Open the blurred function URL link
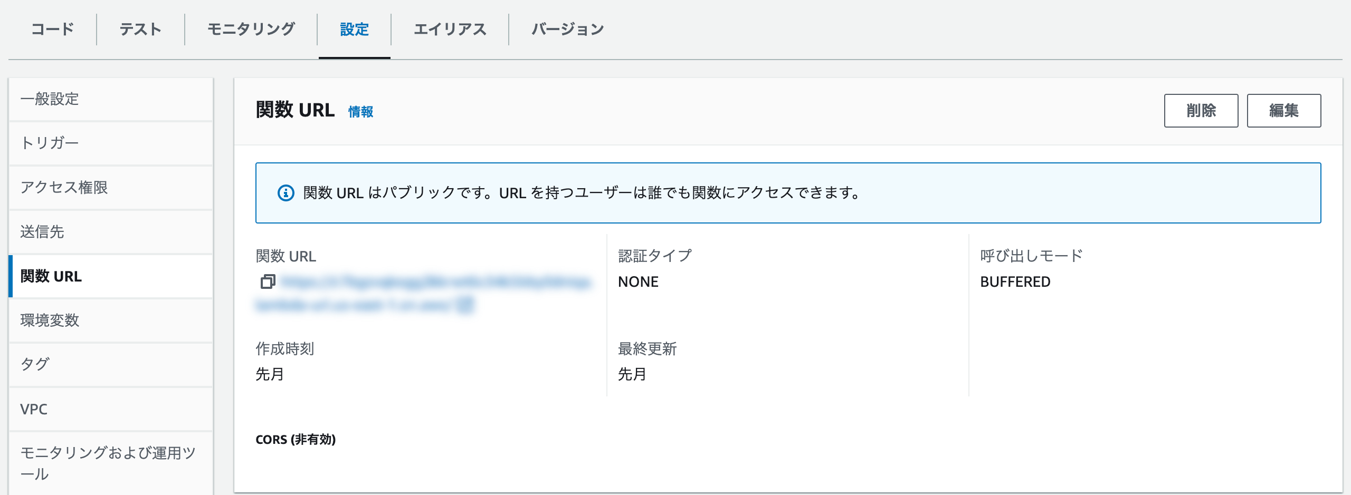Image resolution: width=1351 pixels, height=495 pixels. point(433,284)
